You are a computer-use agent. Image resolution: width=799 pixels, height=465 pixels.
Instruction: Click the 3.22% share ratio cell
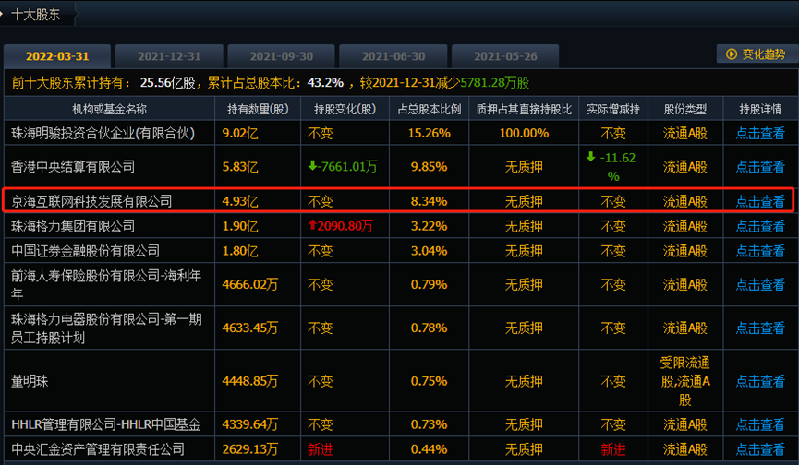(429, 226)
